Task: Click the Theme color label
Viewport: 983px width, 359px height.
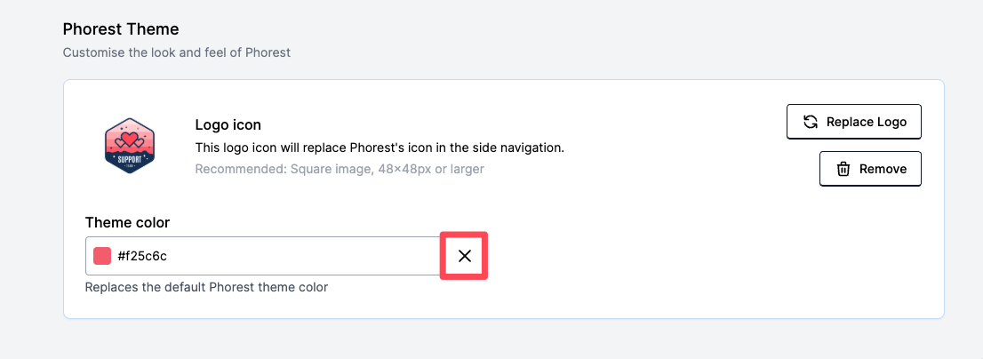Action: click(x=127, y=222)
